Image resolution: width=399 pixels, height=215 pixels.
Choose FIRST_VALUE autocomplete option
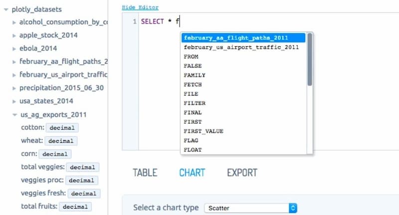(x=203, y=131)
